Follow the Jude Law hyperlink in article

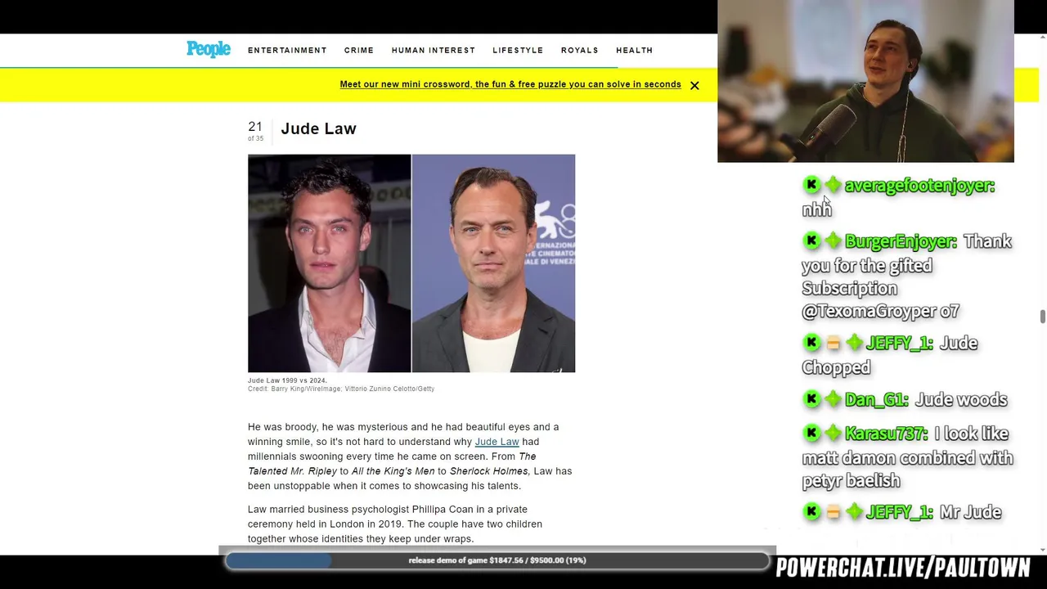pyautogui.click(x=497, y=442)
